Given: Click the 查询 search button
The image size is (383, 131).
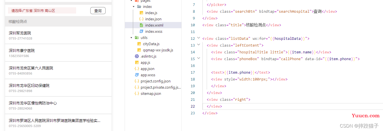Looking at the screenshot, I should [x=98, y=11].
